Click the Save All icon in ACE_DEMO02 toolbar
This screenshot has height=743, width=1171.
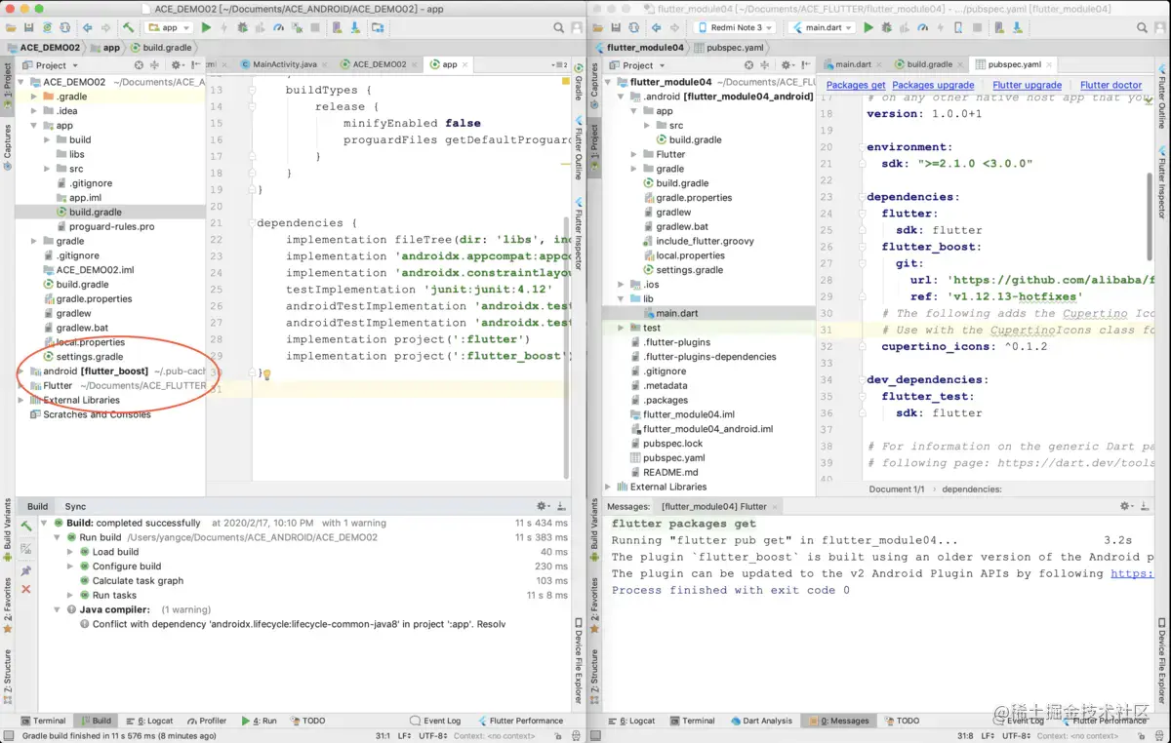click(x=28, y=27)
